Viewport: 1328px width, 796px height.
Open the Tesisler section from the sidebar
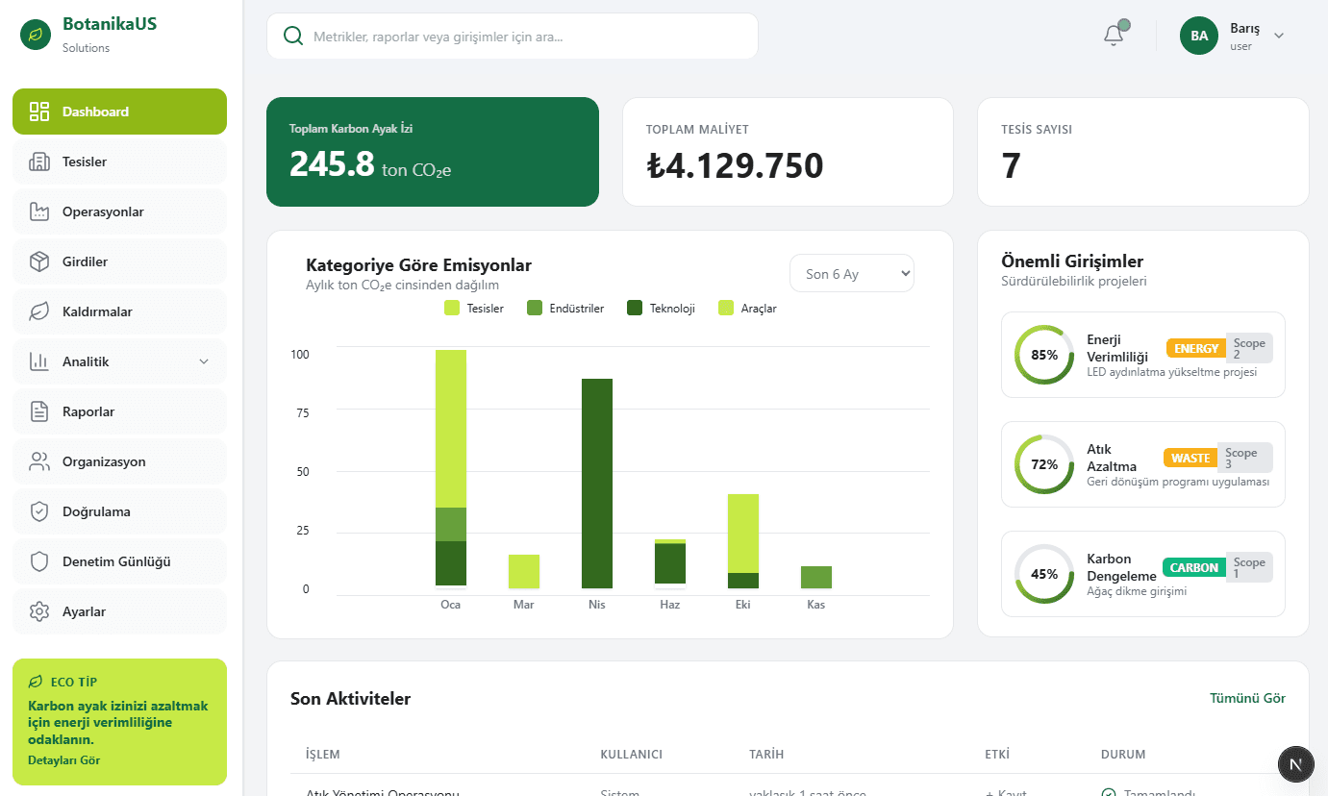(82, 161)
